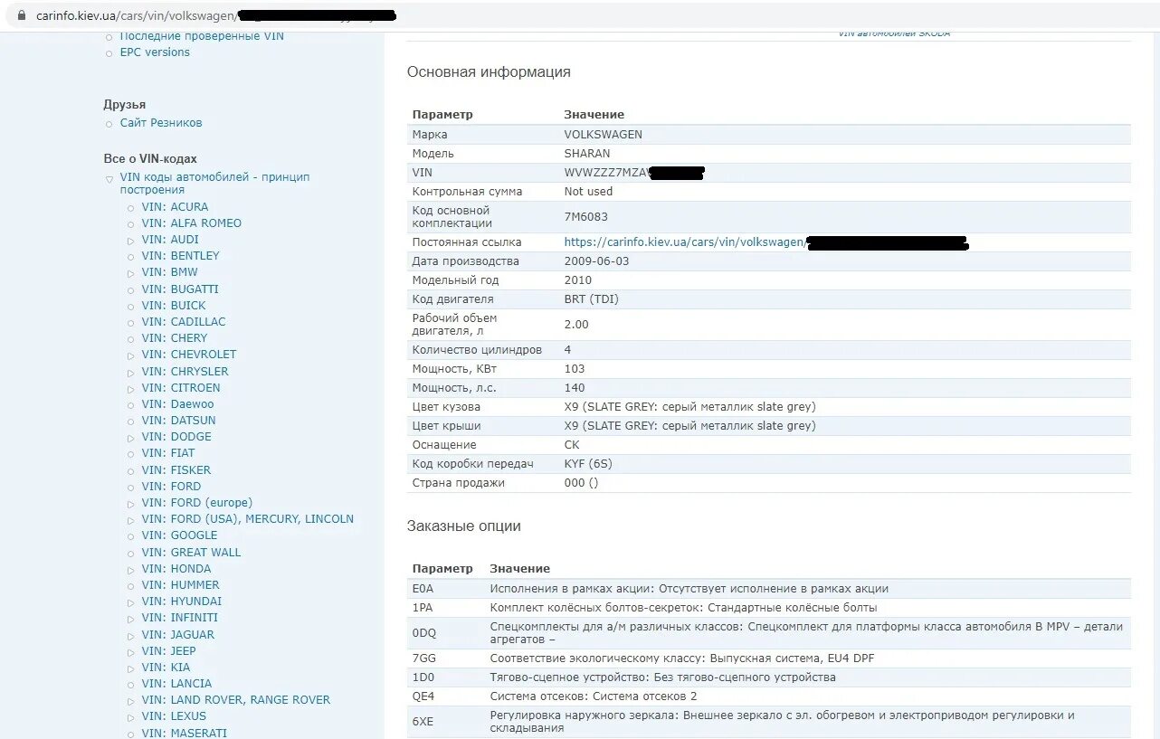Open the 'Последние проверенные VIN' link
1160x739 pixels.
point(202,36)
